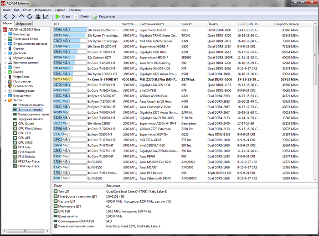Image resolution: width=319 pixels, height=236 pixels.
Task: Select the highlighted 52763 МБ/с result bar
Action: pyautogui.click(x=70, y=79)
